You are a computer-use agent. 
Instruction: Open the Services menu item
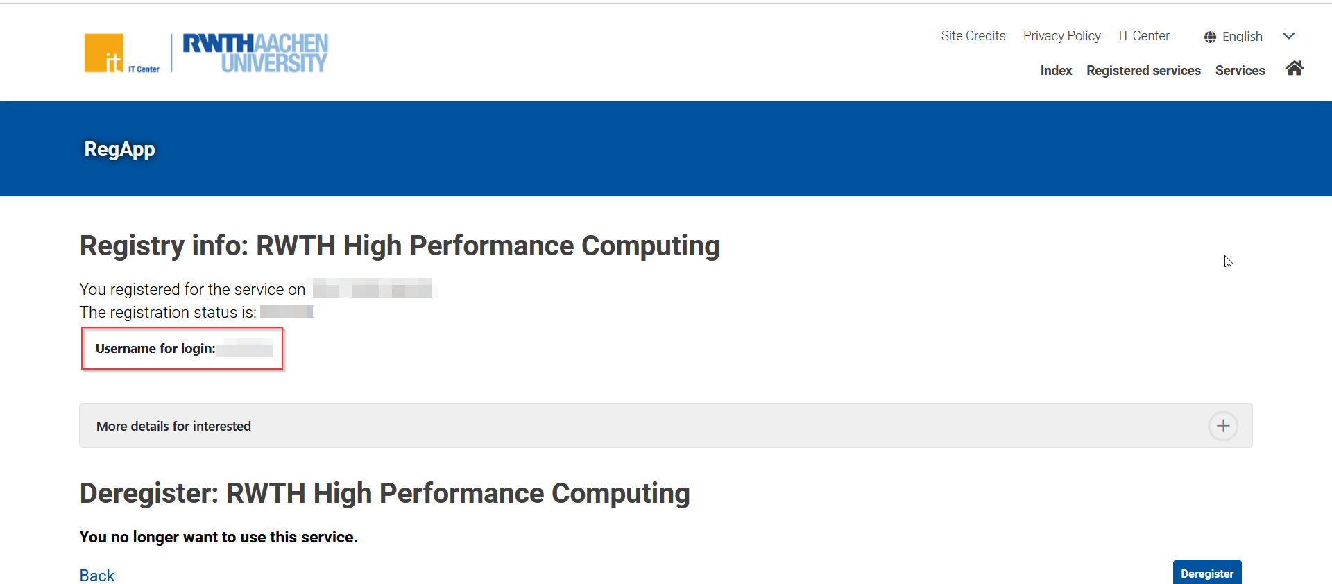point(1240,71)
